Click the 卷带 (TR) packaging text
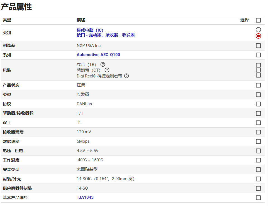This screenshot has width=268, height=206. point(86,65)
